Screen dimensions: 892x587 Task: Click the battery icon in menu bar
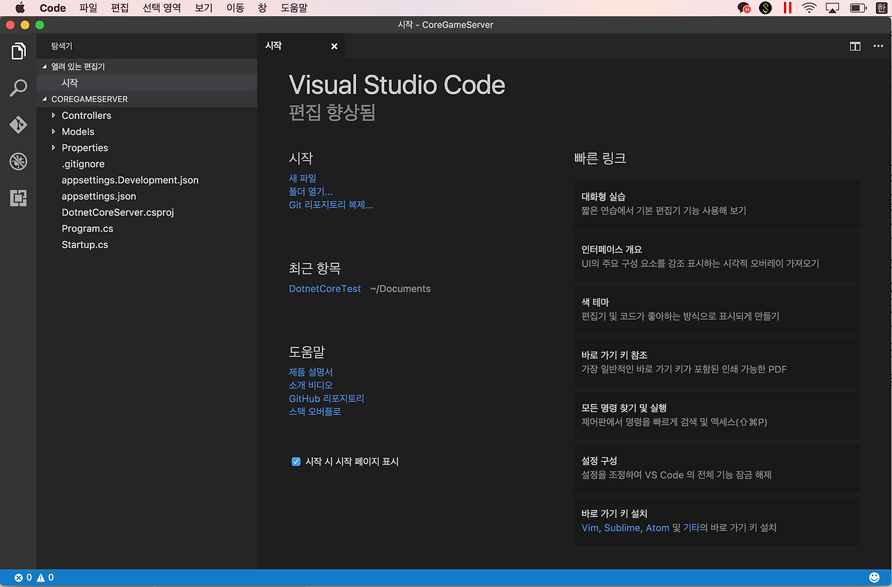pos(858,8)
